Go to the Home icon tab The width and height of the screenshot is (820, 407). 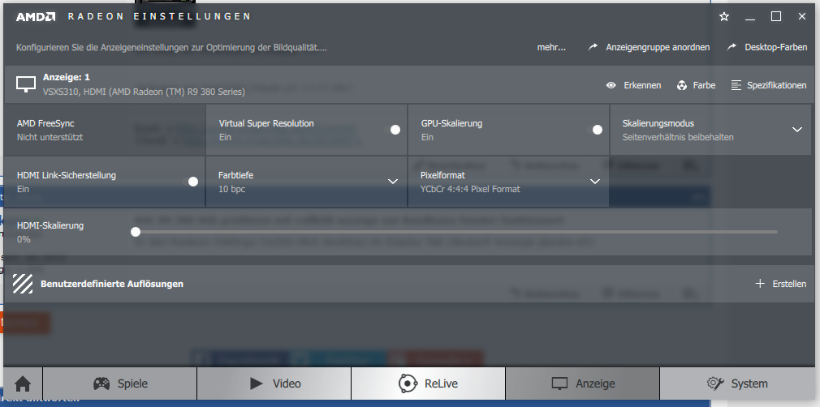click(x=23, y=384)
